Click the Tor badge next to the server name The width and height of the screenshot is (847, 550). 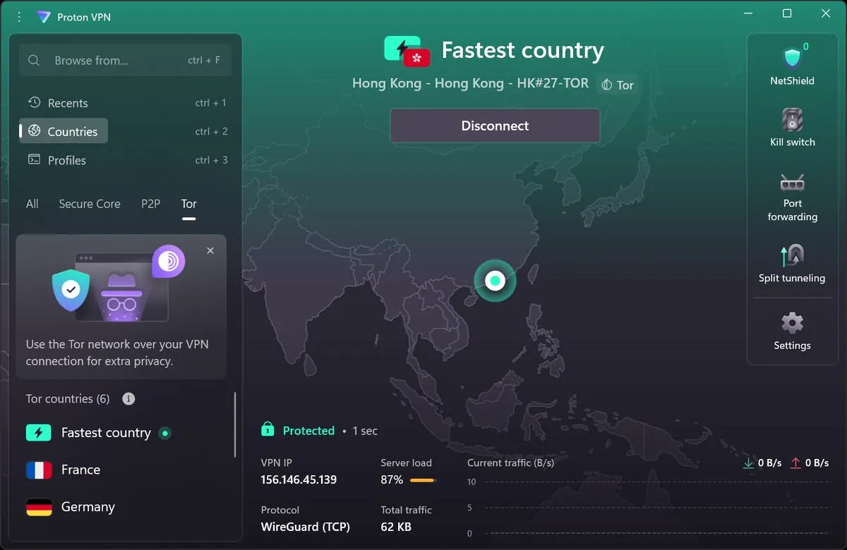tap(617, 84)
